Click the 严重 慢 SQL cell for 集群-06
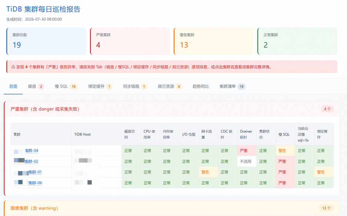347x216 pixels. coord(285,183)
